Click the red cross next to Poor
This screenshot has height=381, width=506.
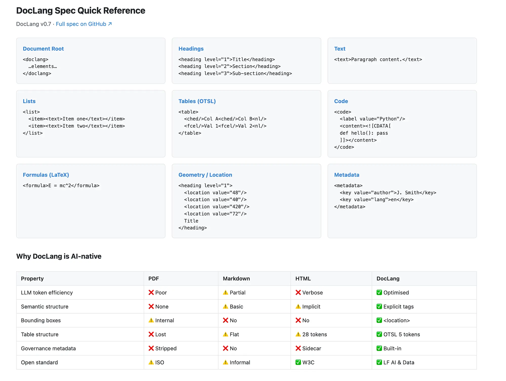coord(151,293)
